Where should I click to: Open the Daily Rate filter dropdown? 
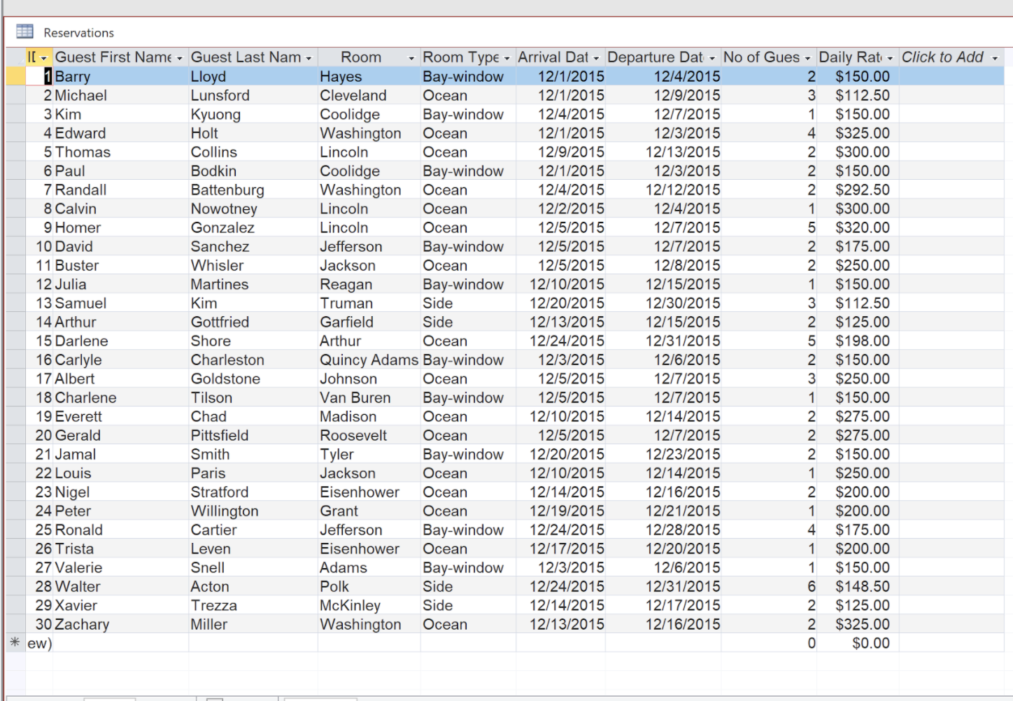(890, 57)
